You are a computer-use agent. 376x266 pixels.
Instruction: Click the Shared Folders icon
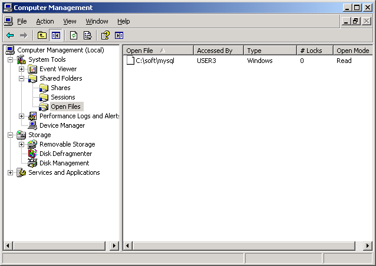[32, 78]
